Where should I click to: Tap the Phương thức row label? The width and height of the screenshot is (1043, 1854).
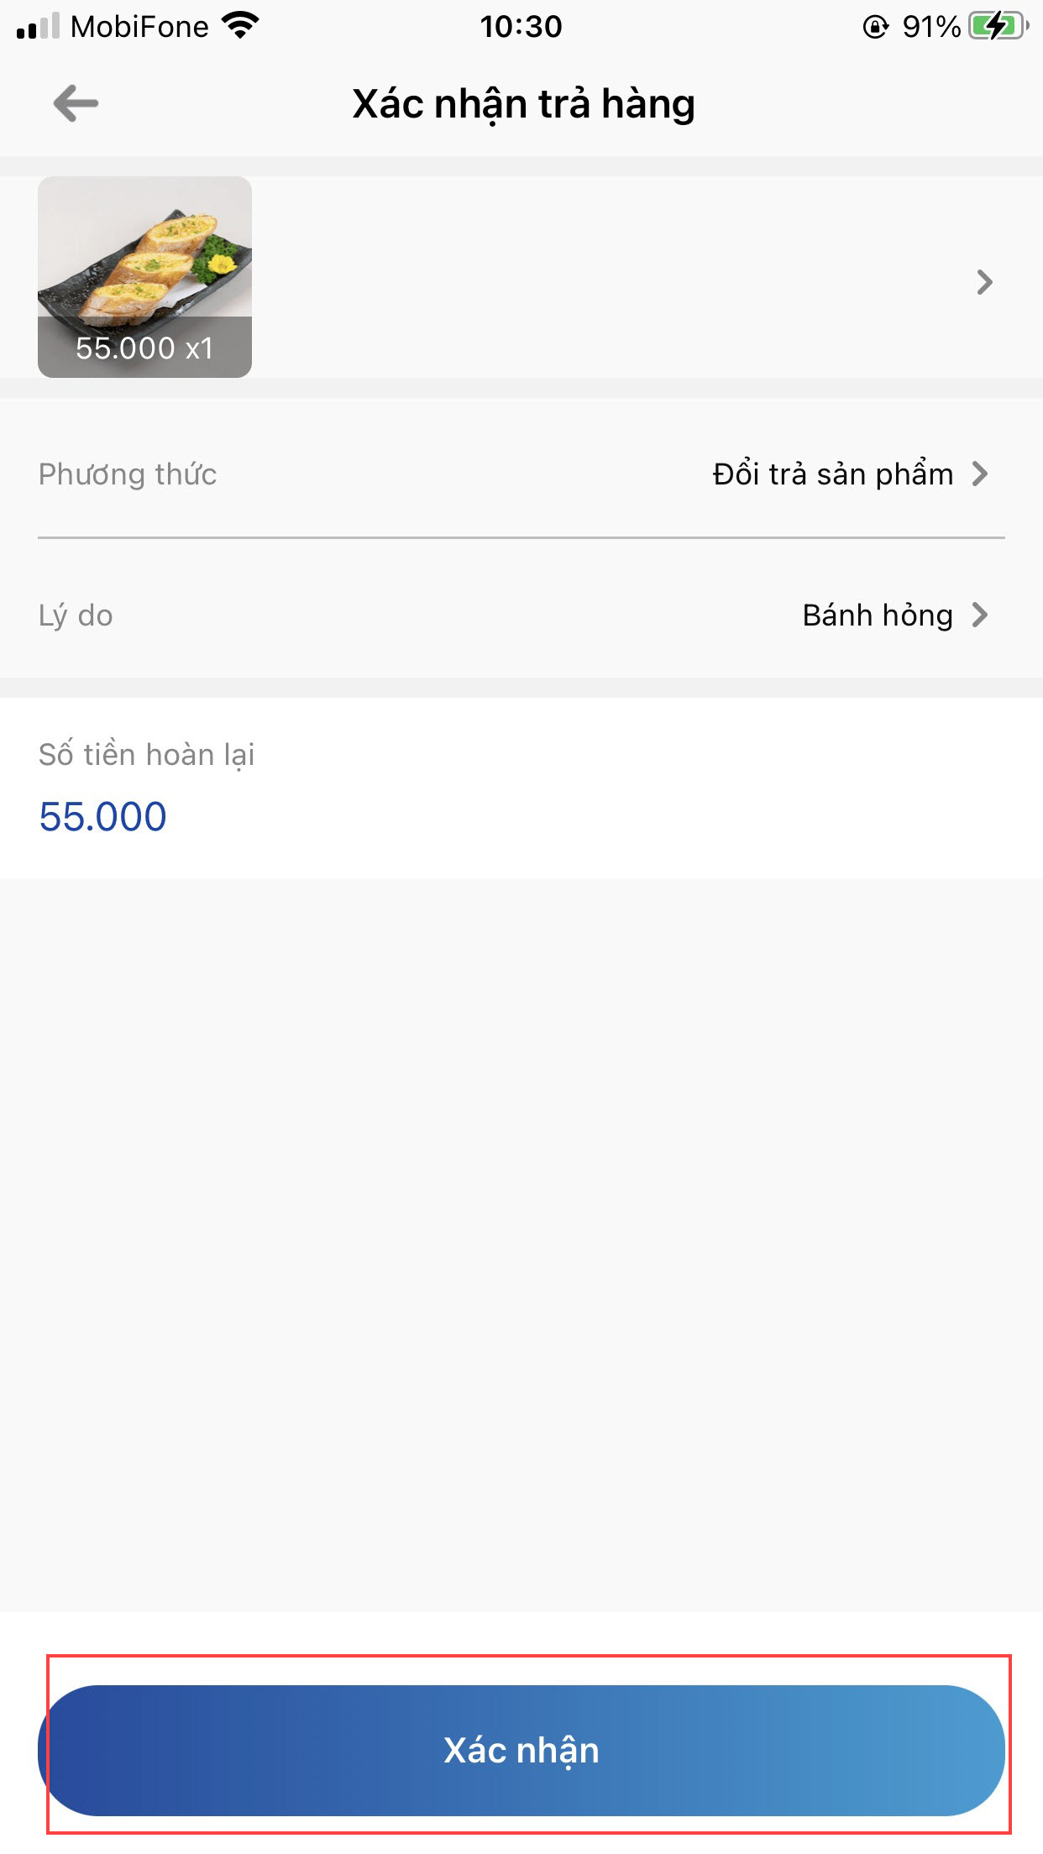(128, 474)
